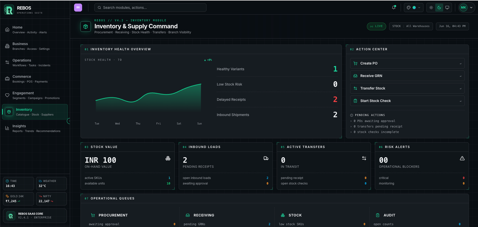Click the Procurement cart icon in queues
Screen dimensions: 478x227
pos(93,215)
